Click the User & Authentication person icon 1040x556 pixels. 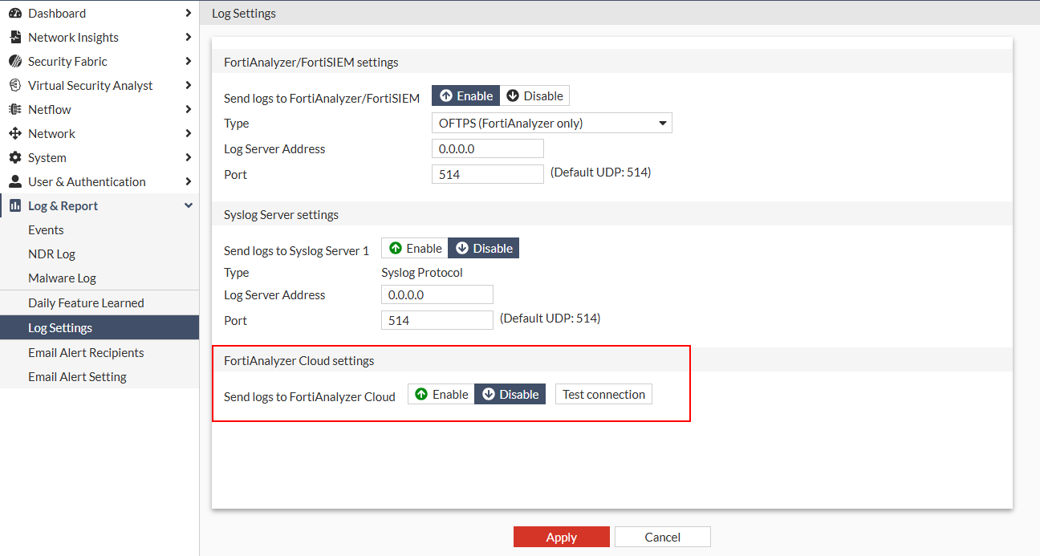click(14, 181)
